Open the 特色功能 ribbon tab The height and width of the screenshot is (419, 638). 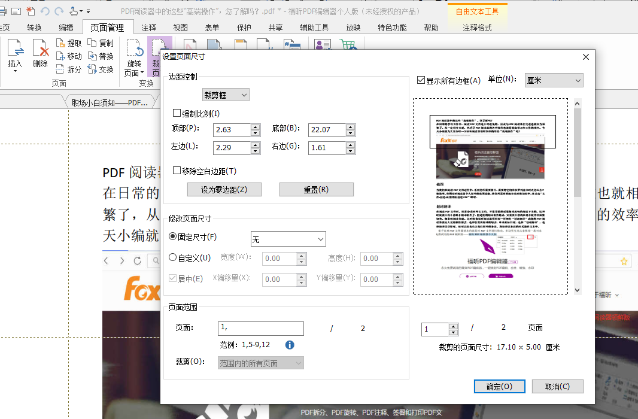tap(392, 28)
